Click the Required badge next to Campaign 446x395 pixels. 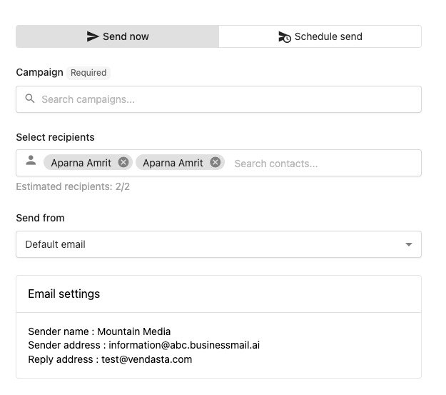88,73
